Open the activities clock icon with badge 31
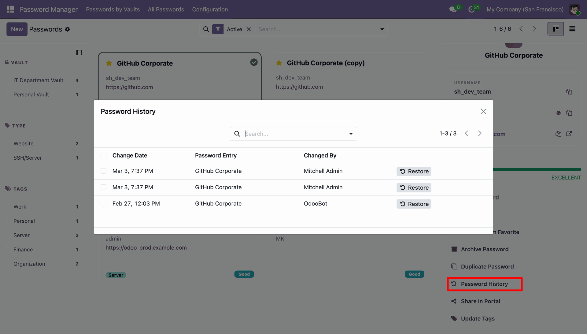This screenshot has height=334, width=587. [472, 9]
